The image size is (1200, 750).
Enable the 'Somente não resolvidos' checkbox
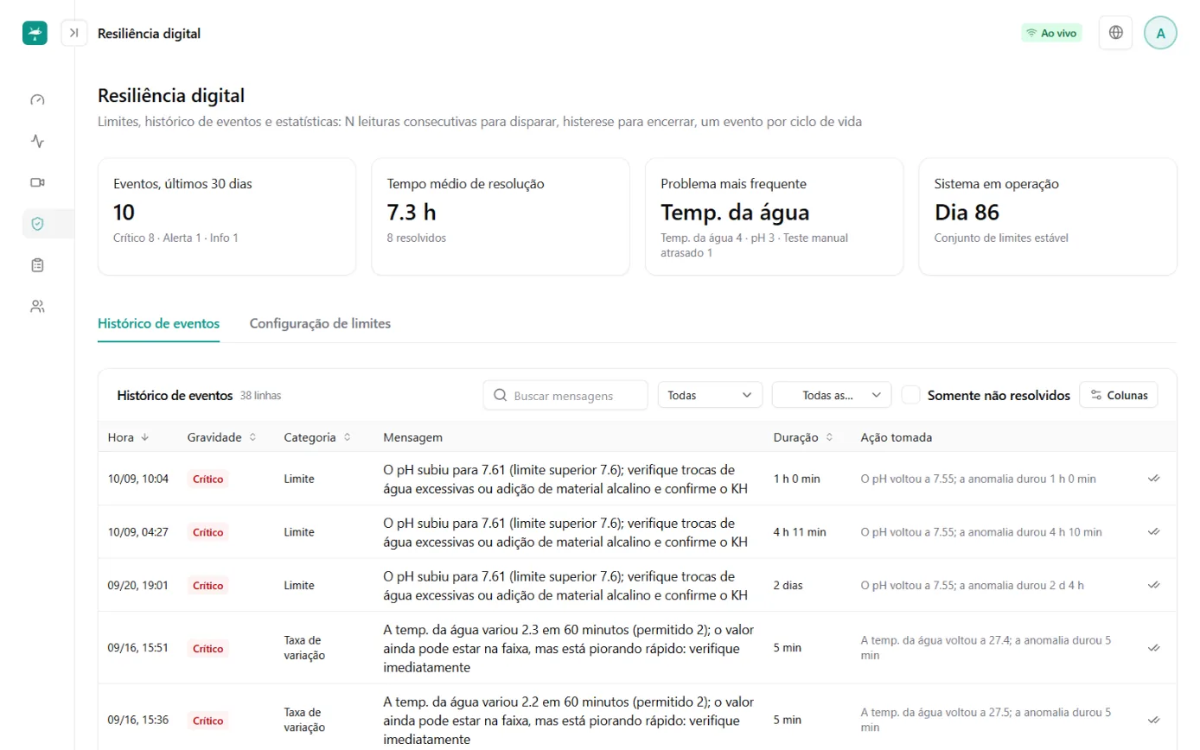[910, 395]
